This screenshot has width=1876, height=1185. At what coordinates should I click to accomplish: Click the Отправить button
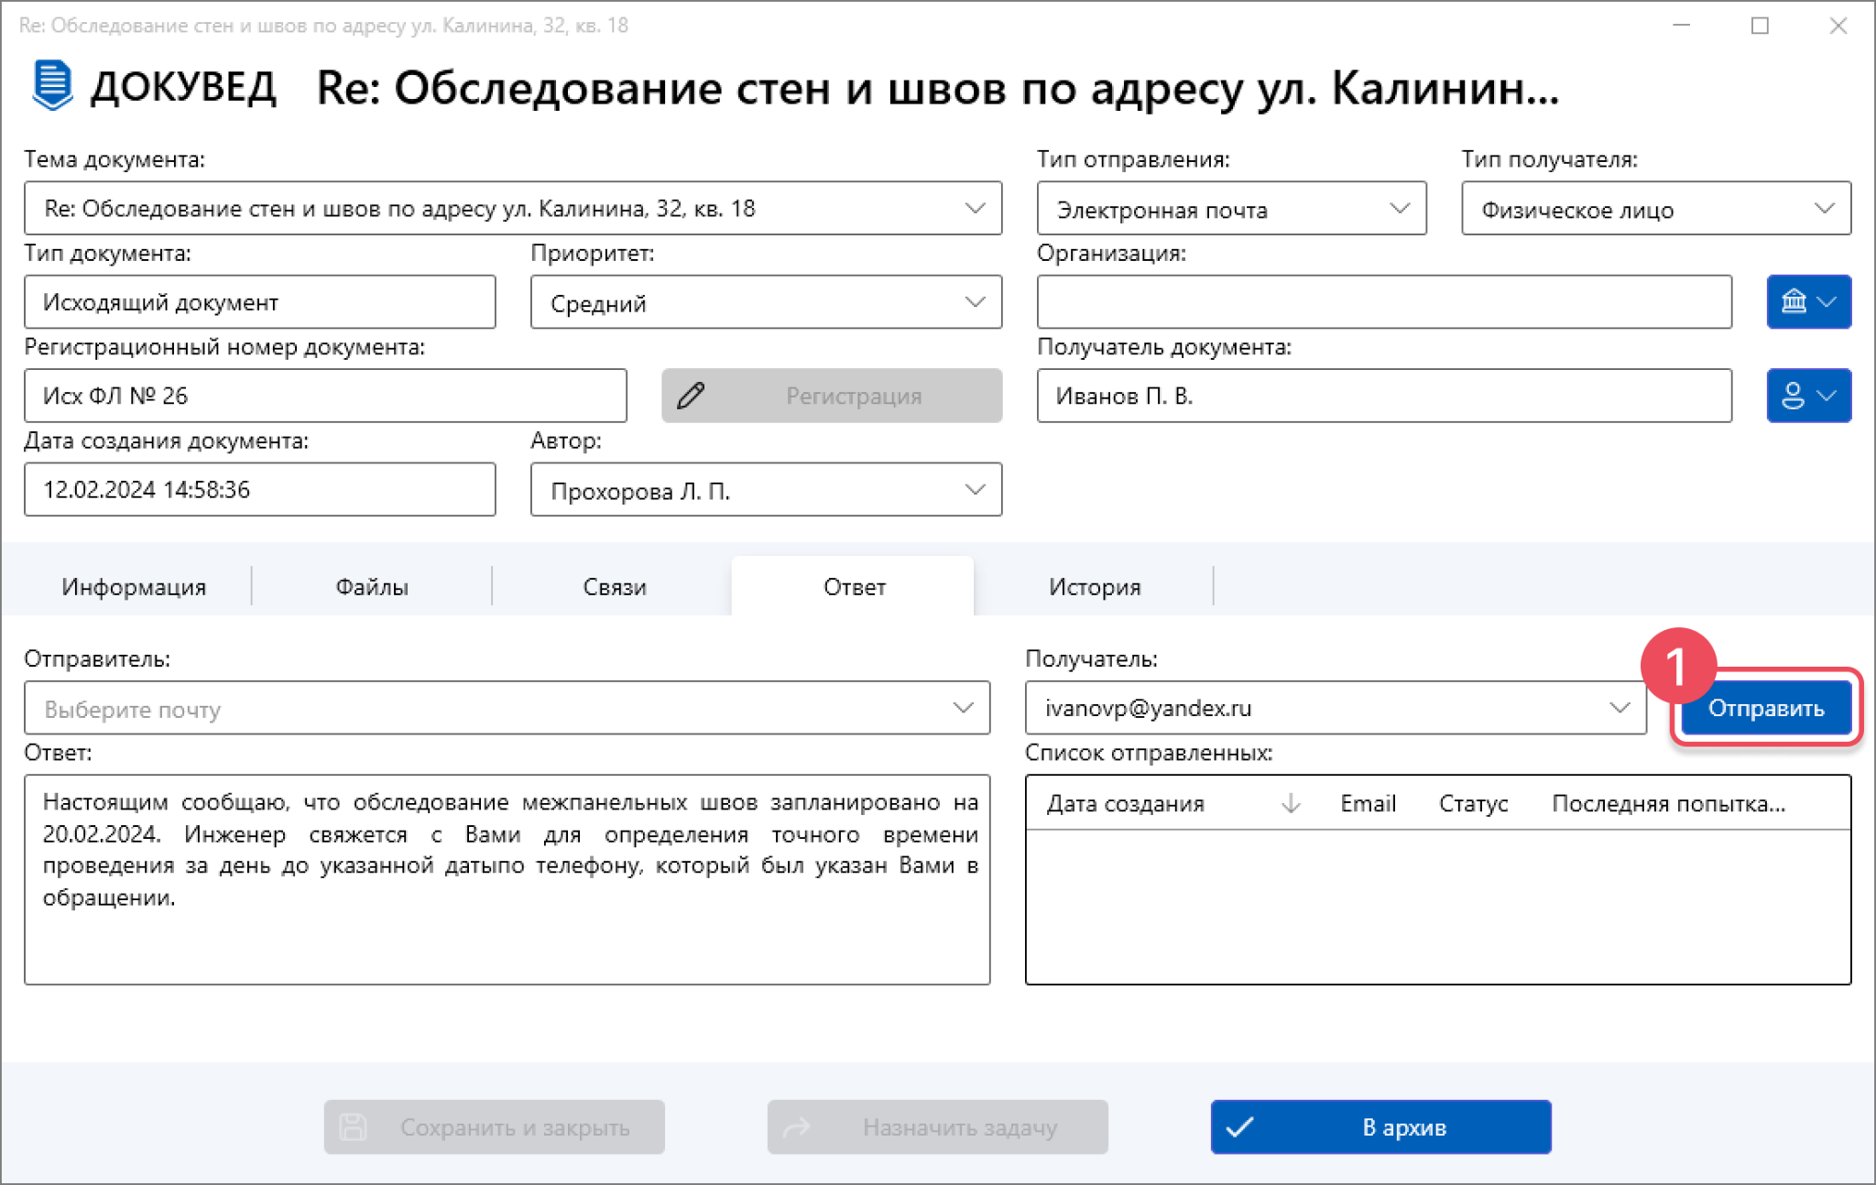point(1765,708)
